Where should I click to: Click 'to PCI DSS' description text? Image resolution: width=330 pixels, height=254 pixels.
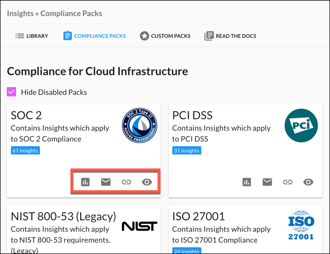190,139
